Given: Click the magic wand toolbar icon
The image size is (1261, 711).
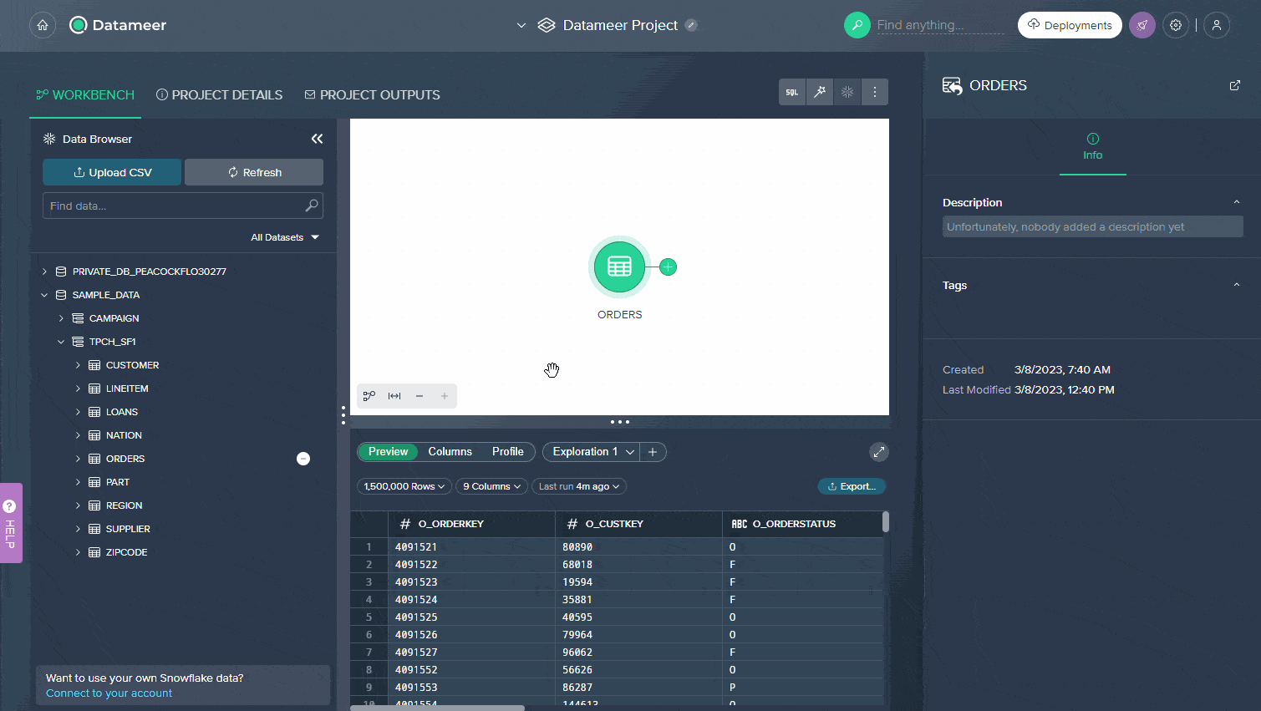Looking at the screenshot, I should [x=820, y=92].
